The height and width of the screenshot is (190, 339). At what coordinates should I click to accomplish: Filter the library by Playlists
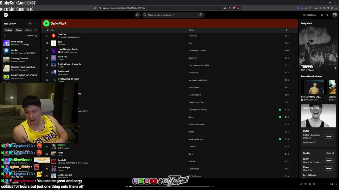pyautogui.click(x=8, y=30)
